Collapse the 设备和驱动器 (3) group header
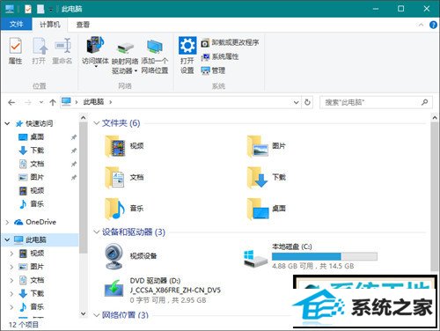 click(x=97, y=232)
